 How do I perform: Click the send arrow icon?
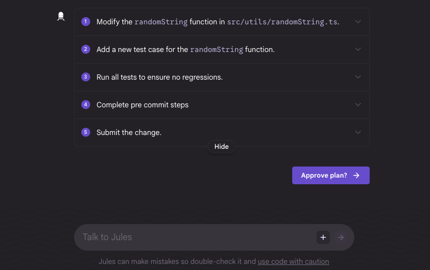pos(341,237)
